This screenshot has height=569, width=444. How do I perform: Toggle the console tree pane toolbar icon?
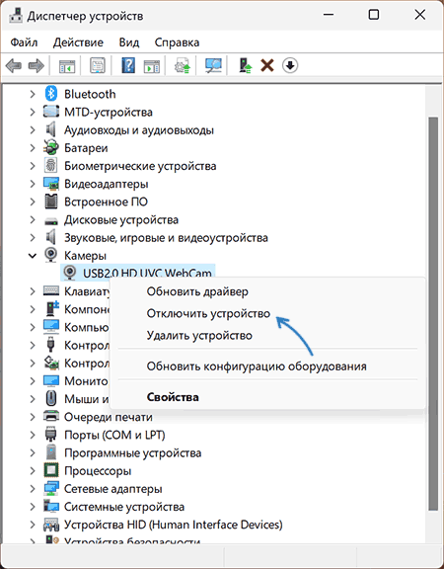[x=67, y=66]
